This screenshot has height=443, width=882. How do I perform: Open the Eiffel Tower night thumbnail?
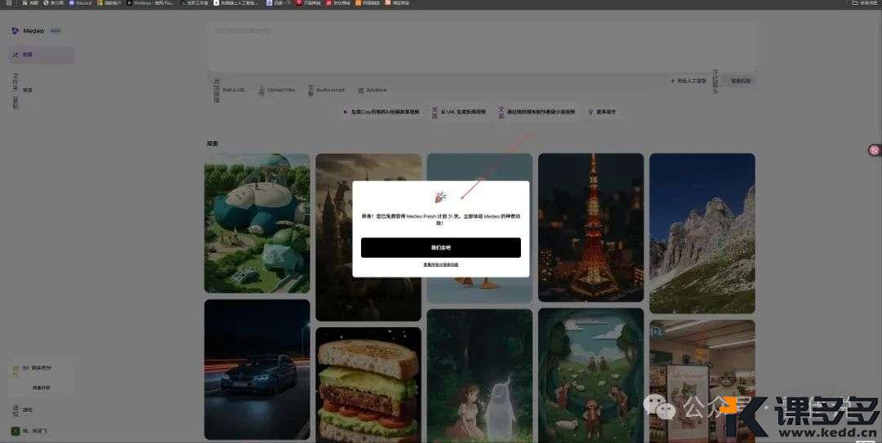pyautogui.click(x=590, y=227)
